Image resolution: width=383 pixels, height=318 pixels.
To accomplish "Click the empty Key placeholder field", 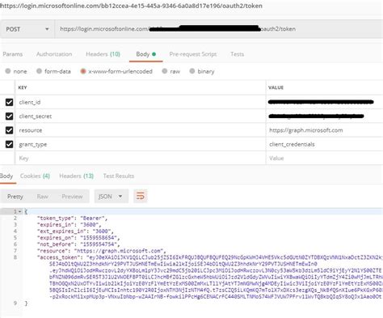I will 141,159.
